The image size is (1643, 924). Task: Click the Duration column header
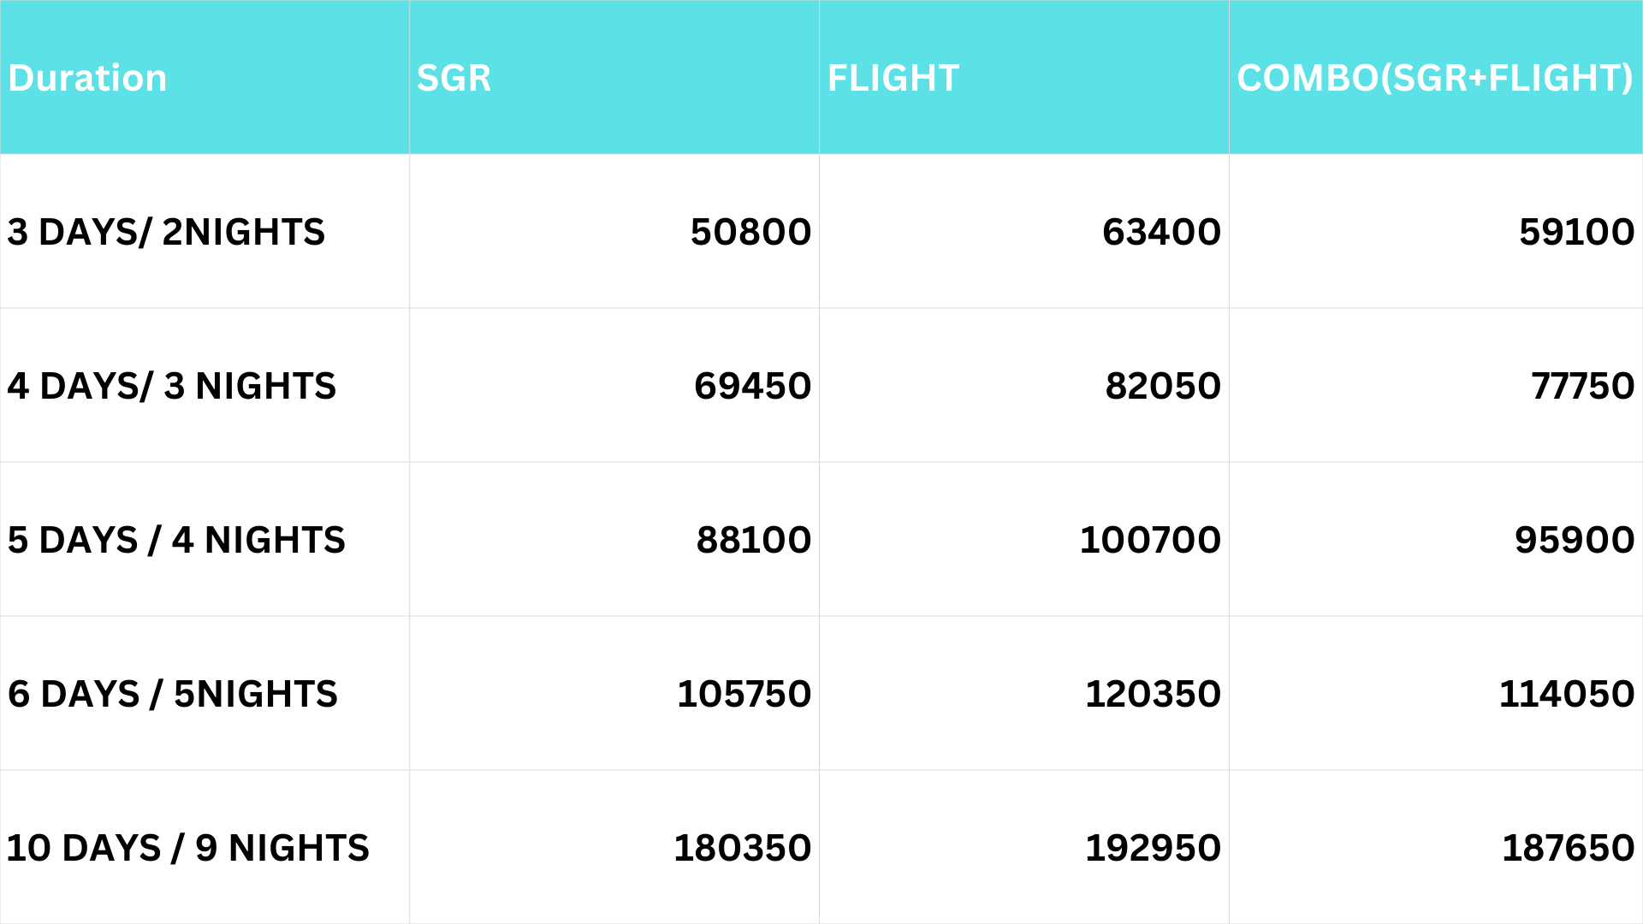pyautogui.click(x=87, y=78)
